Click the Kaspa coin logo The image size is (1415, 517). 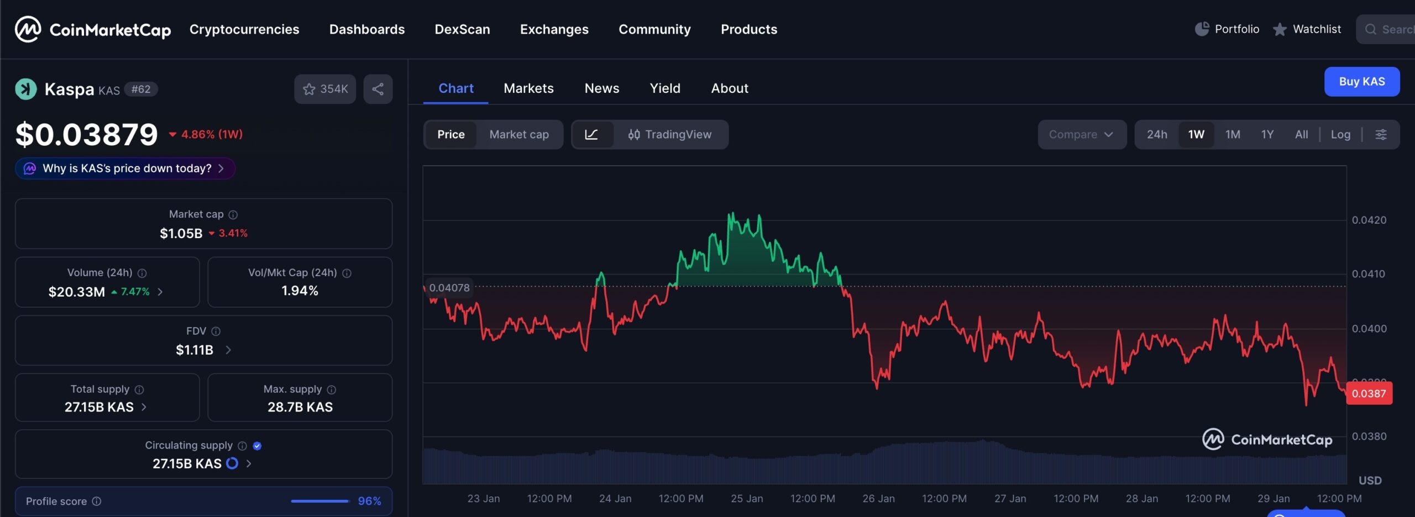click(x=25, y=89)
